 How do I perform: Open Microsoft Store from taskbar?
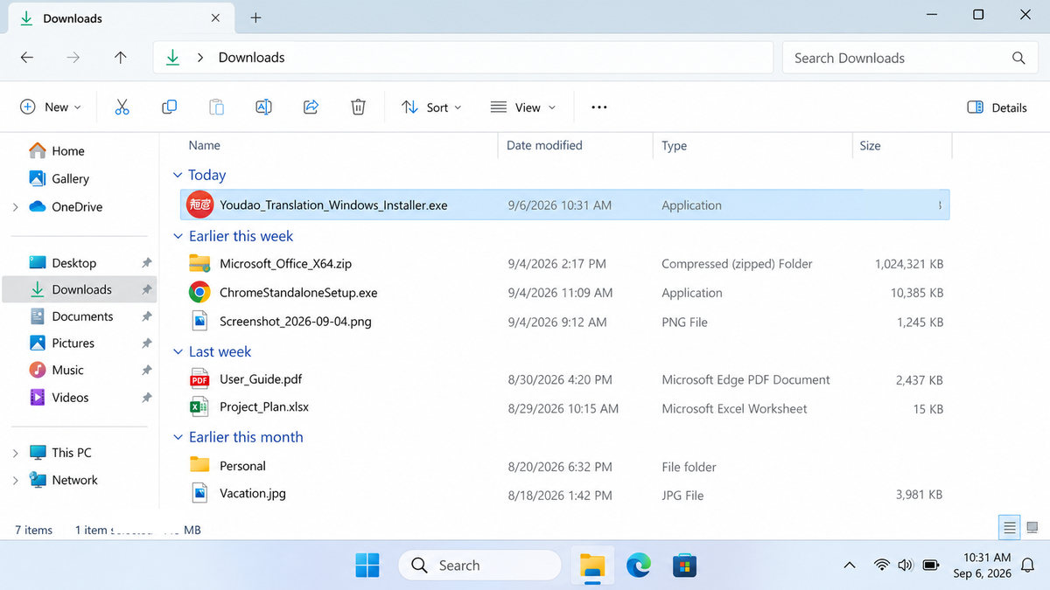click(684, 566)
